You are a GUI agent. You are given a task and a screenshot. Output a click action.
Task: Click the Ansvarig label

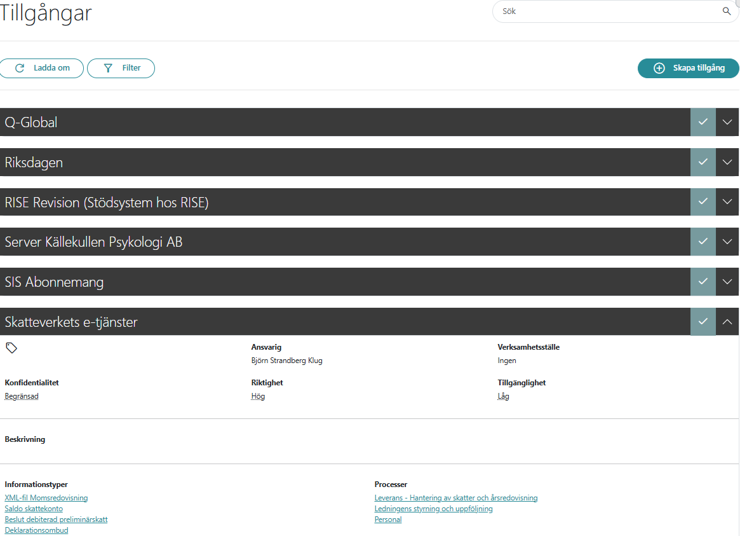(266, 347)
